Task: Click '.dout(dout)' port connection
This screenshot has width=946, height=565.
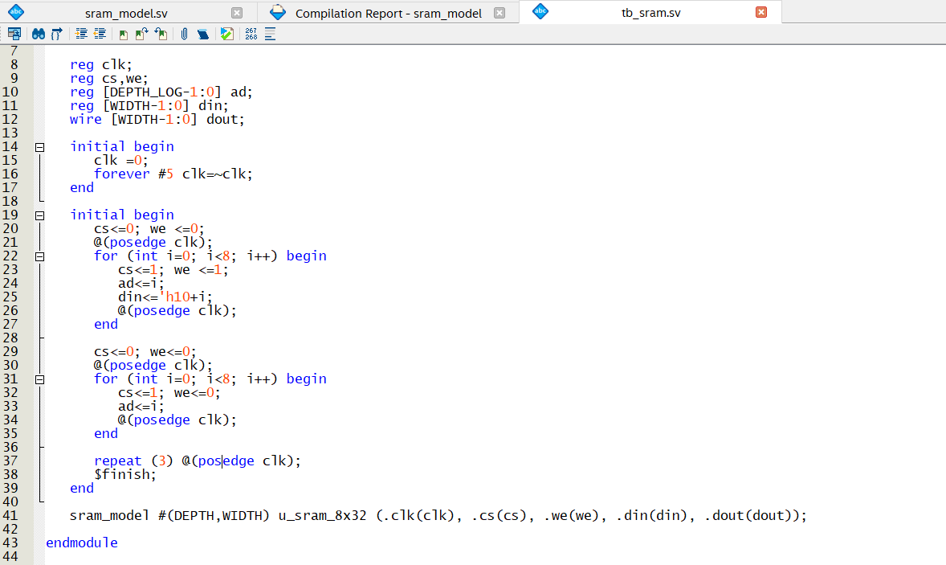Action: point(748,515)
